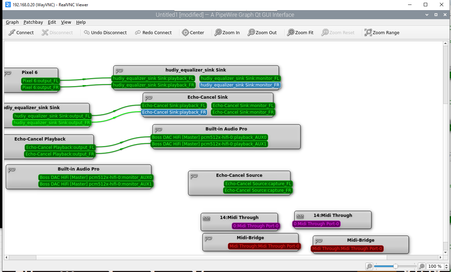451x272 pixels.
Task: Select the Zoom In magnifier icon
Action: pos(218,32)
